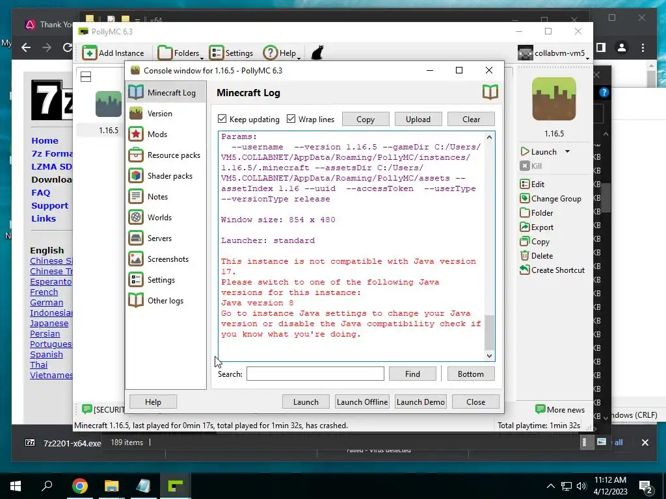Select the 1.16.5 instance icon in main list
Screen dimensions: 666x499
tap(109, 104)
